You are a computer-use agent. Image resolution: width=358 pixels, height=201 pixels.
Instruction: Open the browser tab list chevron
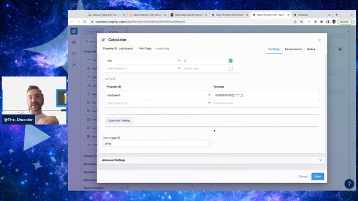click(352, 15)
